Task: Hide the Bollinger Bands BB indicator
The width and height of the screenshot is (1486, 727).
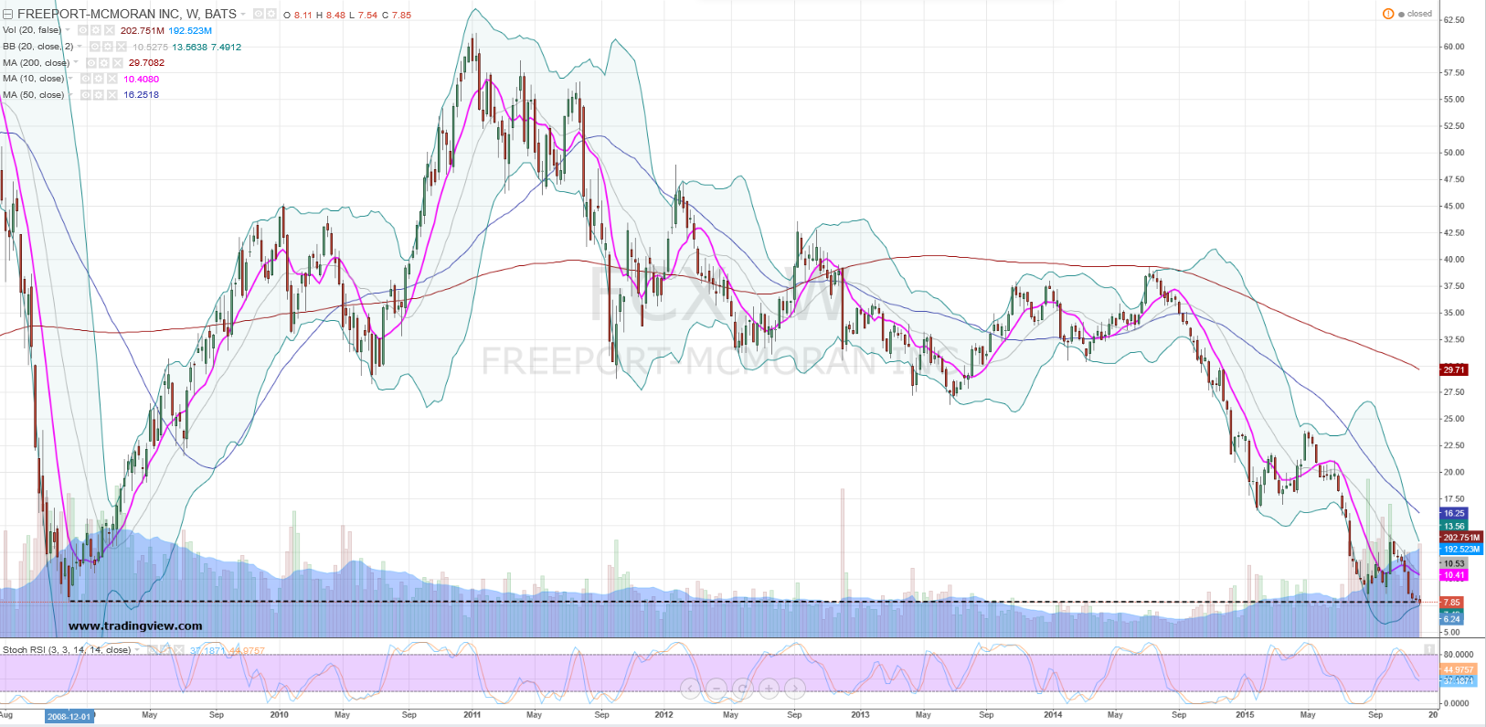Action: [95, 47]
